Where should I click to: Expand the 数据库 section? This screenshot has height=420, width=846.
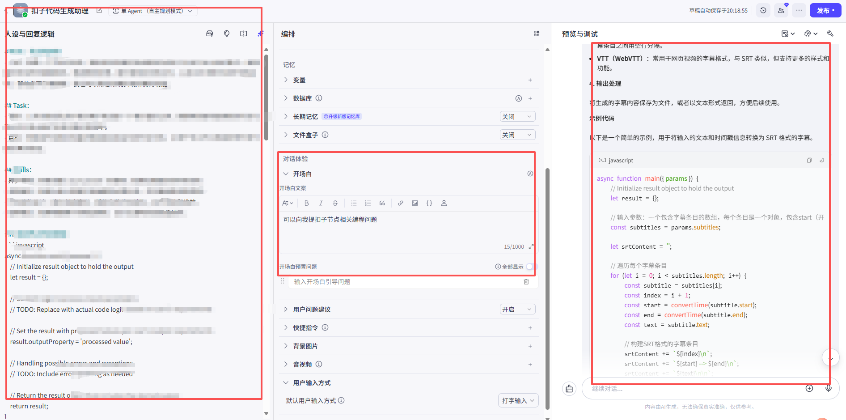pos(286,98)
